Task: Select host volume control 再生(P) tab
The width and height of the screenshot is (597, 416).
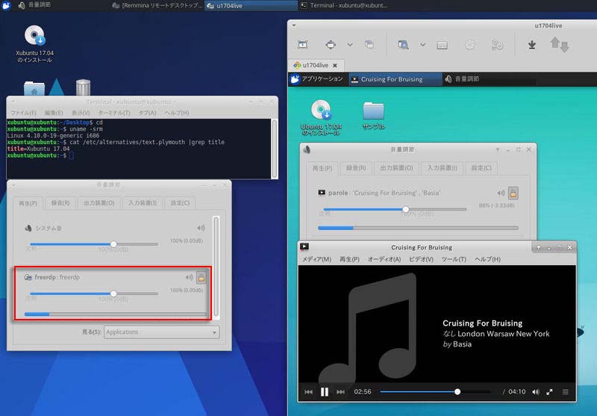Action: (x=28, y=203)
